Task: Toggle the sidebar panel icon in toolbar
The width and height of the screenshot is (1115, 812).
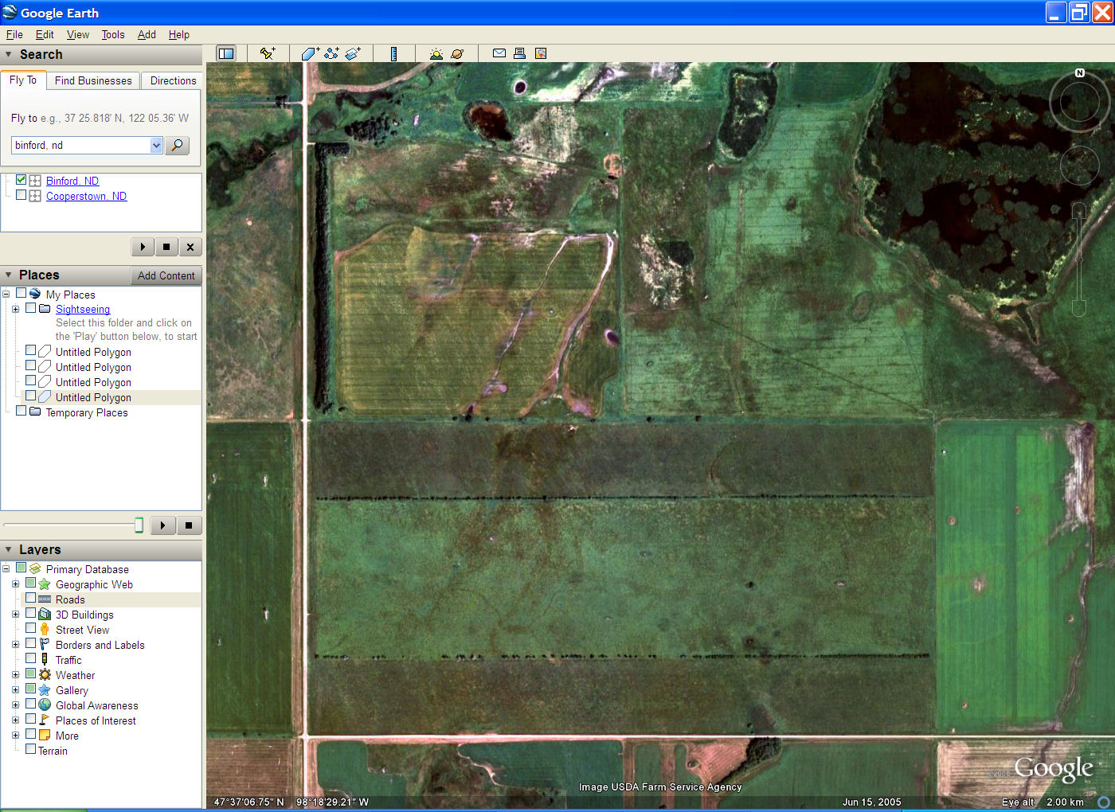Action: click(226, 53)
